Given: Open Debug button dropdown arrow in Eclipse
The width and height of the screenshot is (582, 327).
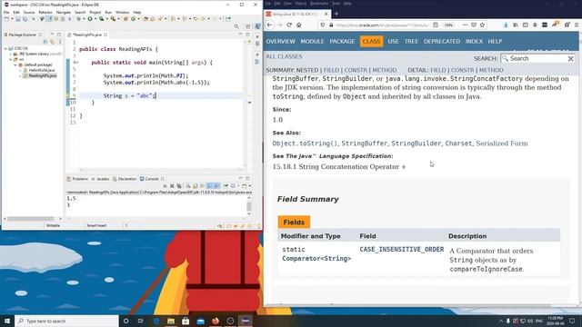Looking at the screenshot, I should (84, 18).
